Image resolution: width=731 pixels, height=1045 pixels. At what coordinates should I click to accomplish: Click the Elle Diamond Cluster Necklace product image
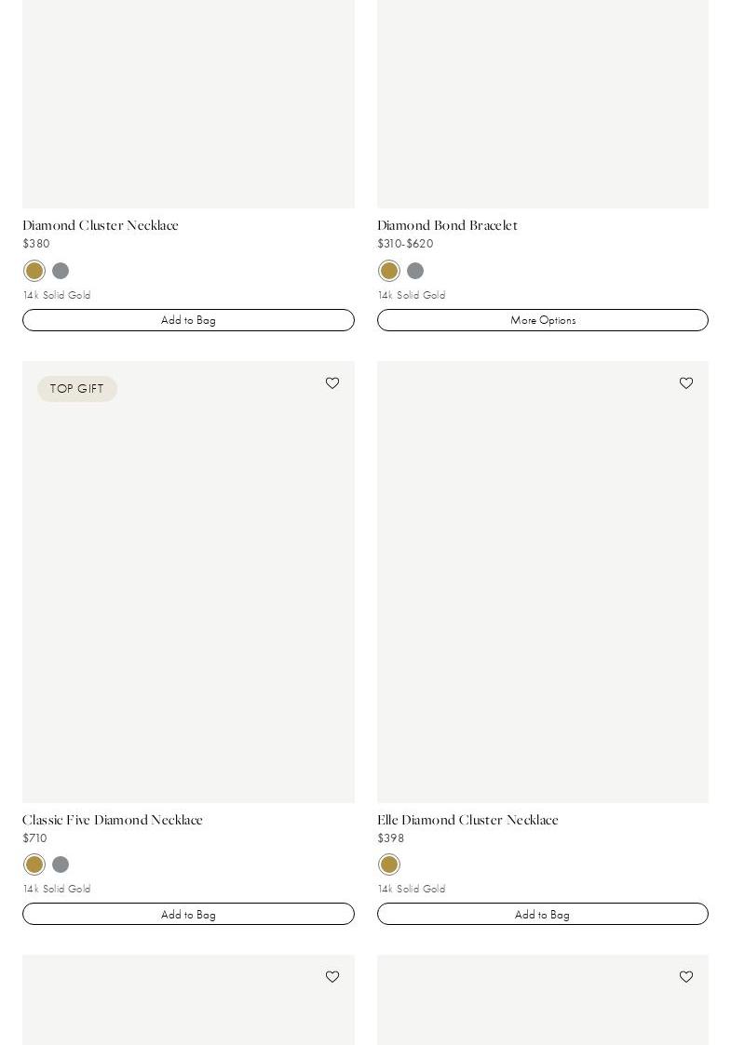point(542,582)
